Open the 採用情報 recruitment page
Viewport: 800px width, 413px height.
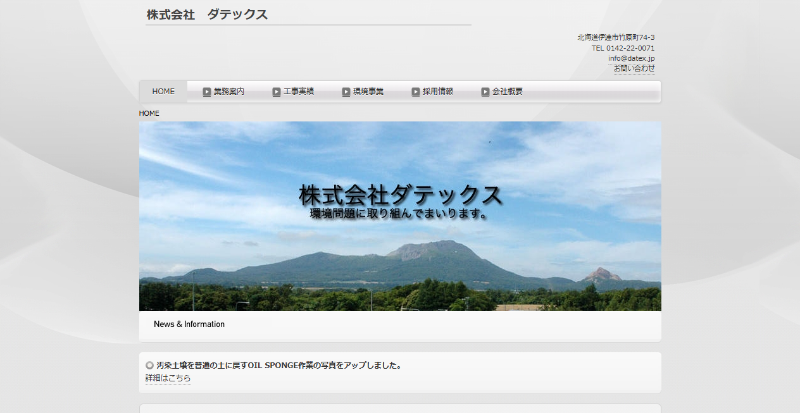pos(437,92)
